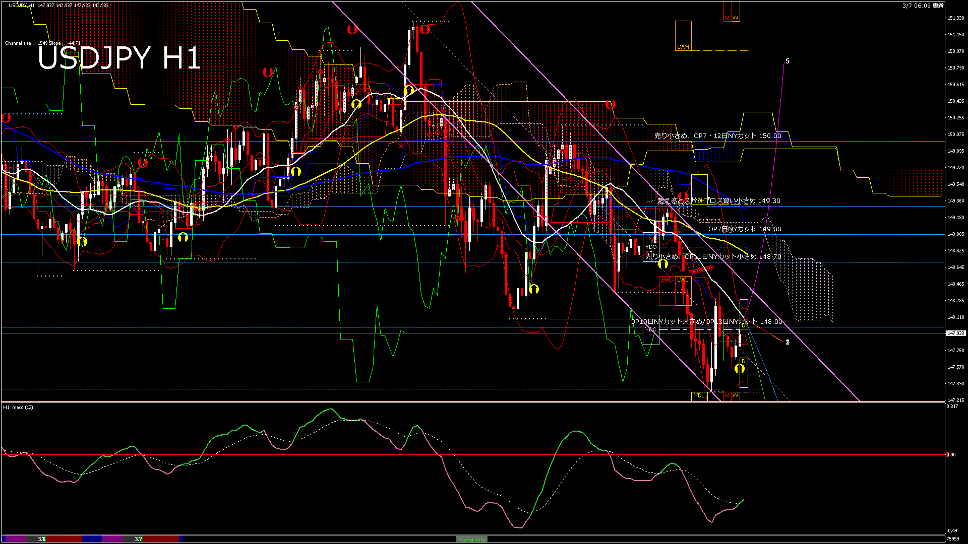This screenshot has height=544, width=968.
Task: Click the 151.330 price axis label
Action: click(x=956, y=18)
